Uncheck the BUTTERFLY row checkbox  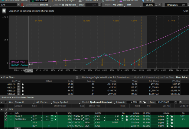tap(6, 119)
